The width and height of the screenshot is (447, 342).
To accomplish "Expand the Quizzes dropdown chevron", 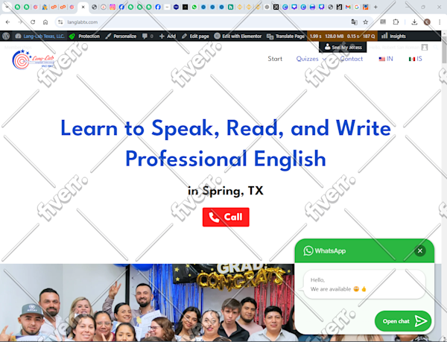I will (x=324, y=59).
